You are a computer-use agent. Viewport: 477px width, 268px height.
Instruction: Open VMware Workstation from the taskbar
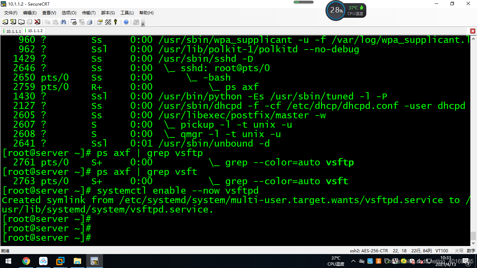click(60, 261)
